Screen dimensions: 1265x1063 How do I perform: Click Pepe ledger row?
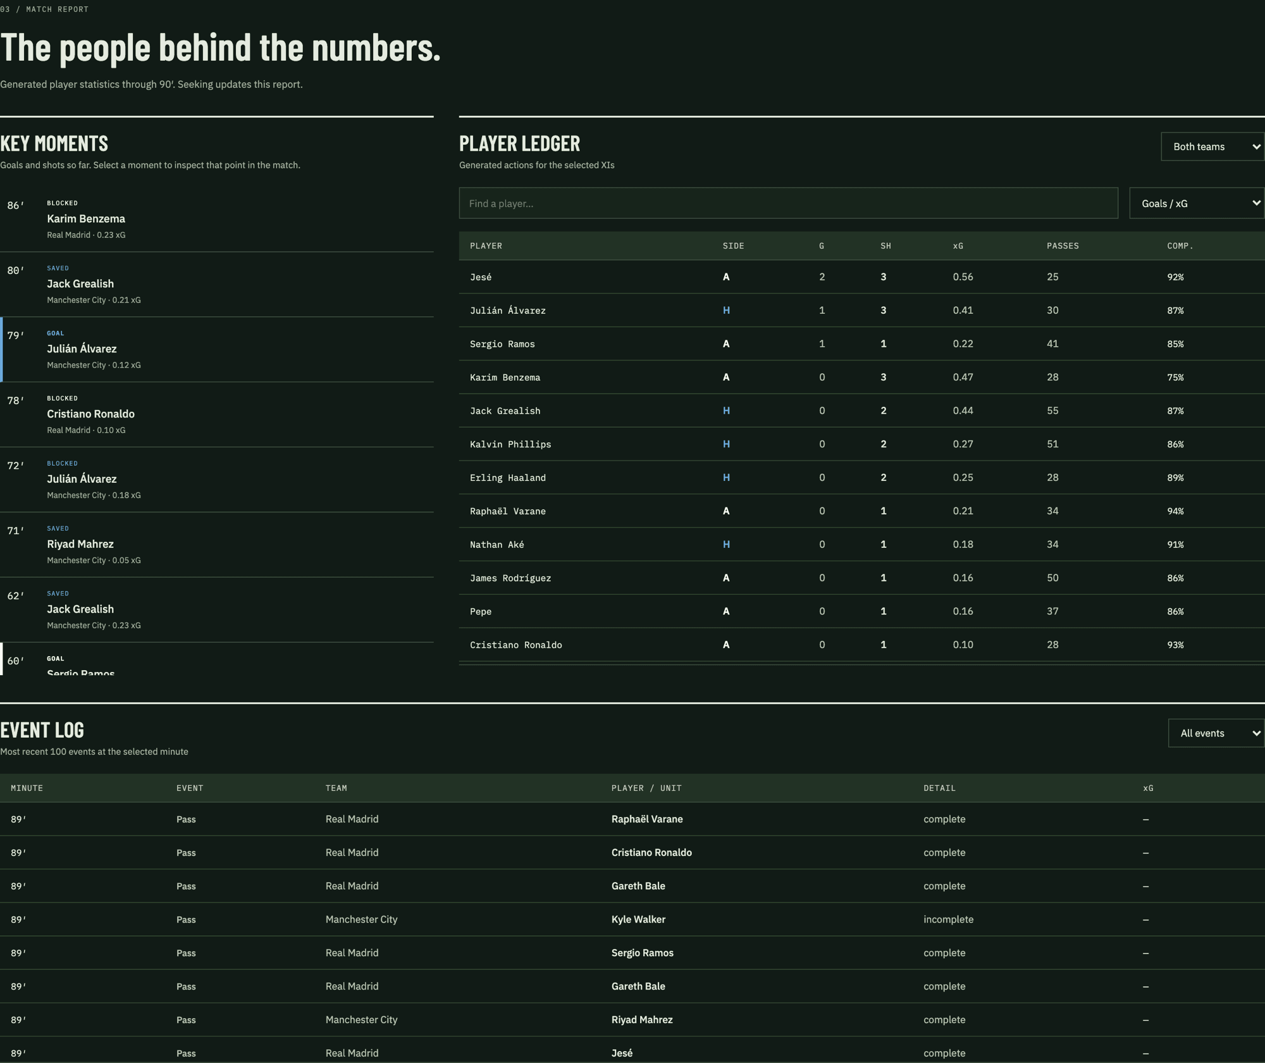pyautogui.click(x=861, y=612)
